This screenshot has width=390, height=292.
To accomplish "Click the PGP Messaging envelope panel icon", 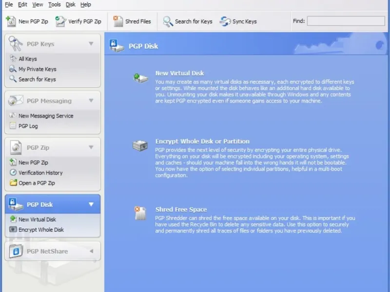I will [x=16, y=101].
